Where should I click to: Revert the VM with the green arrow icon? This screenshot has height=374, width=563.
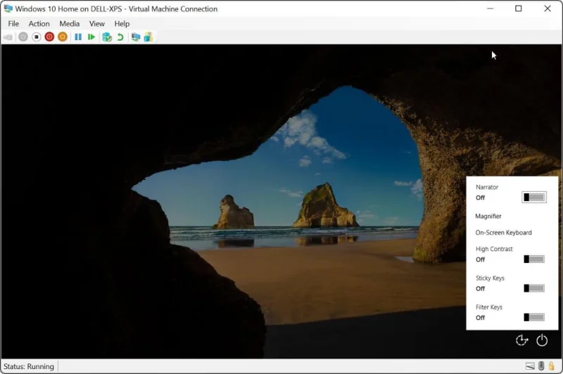point(120,37)
